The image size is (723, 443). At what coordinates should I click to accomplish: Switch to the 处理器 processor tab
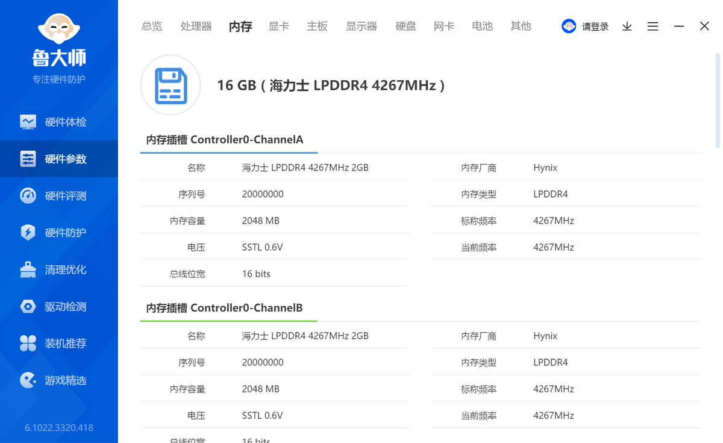pos(196,26)
